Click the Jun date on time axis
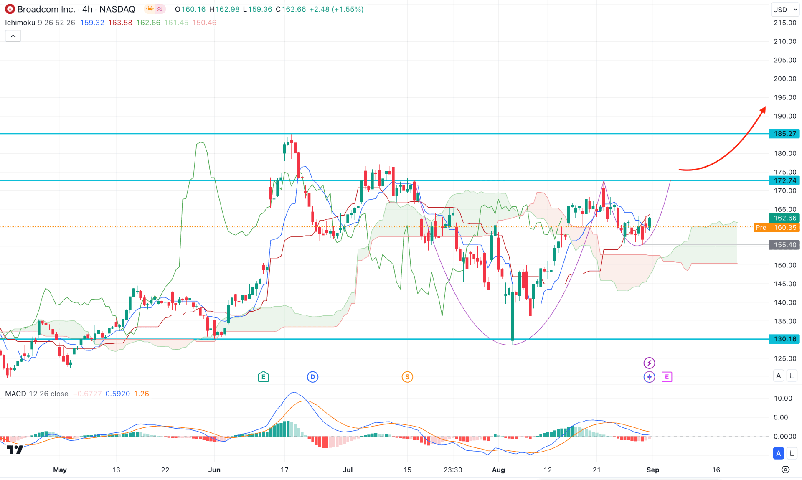 214,470
